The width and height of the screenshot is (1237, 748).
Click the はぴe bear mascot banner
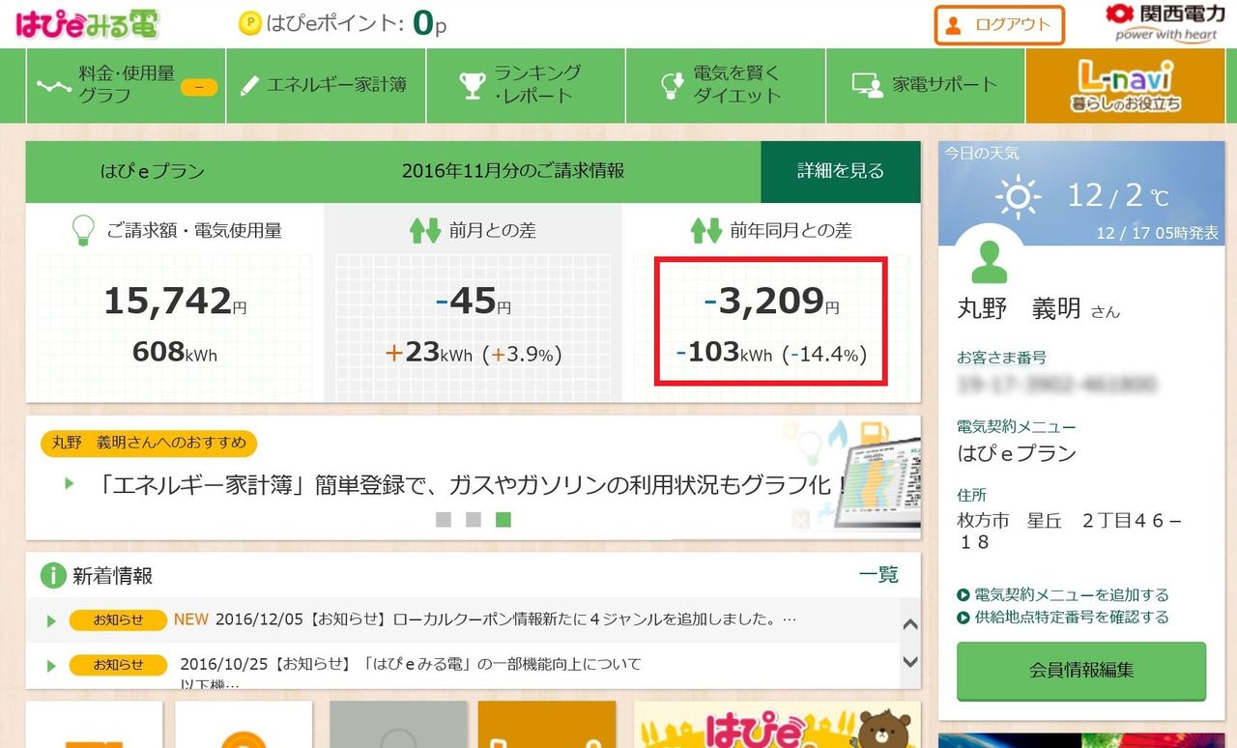tap(777, 725)
